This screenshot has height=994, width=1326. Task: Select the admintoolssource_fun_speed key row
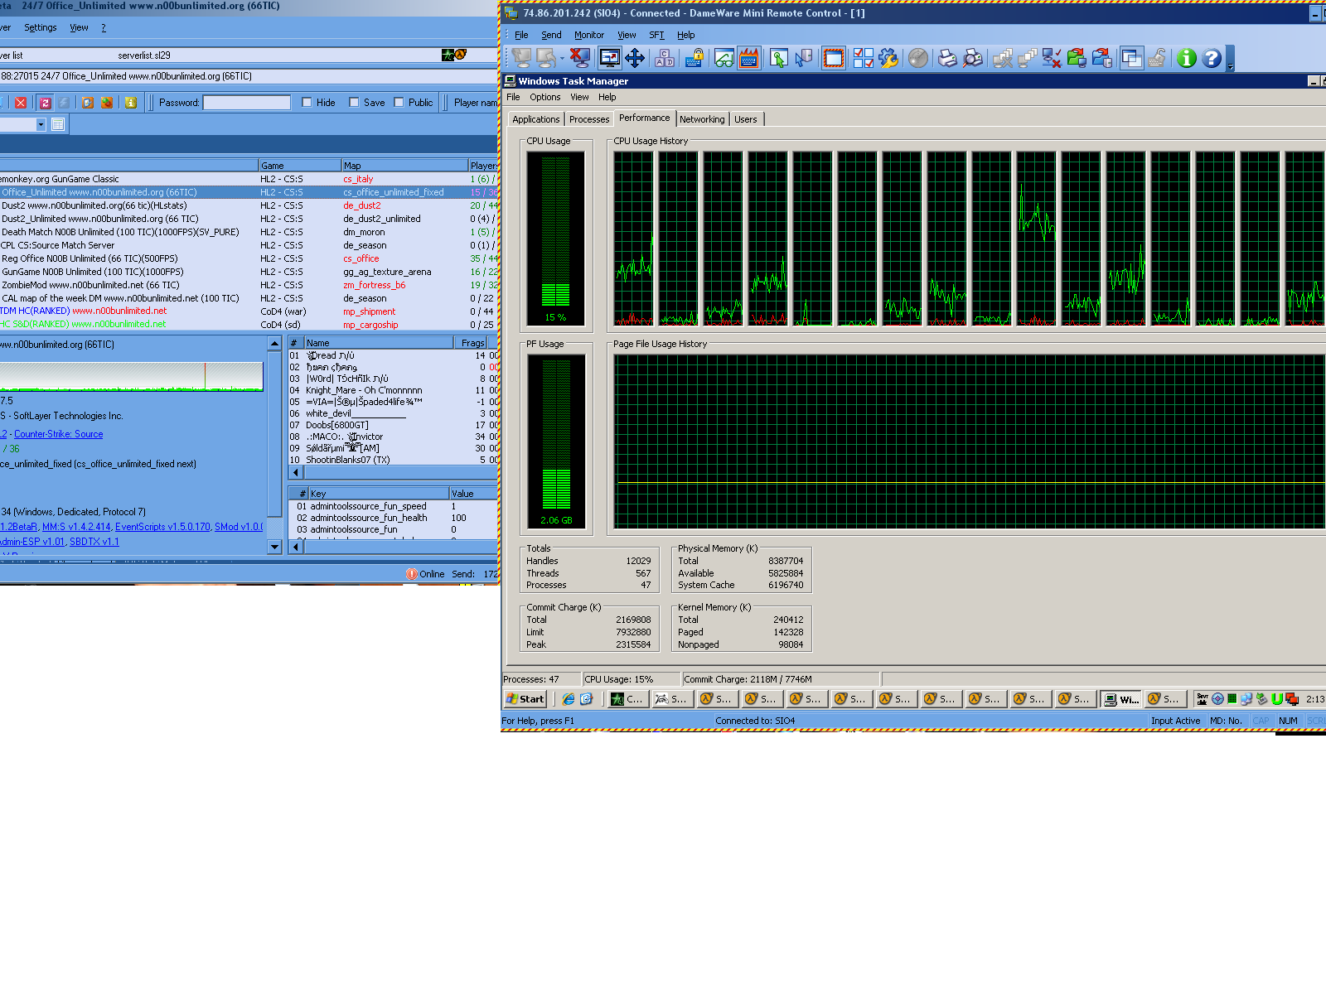pos(393,506)
